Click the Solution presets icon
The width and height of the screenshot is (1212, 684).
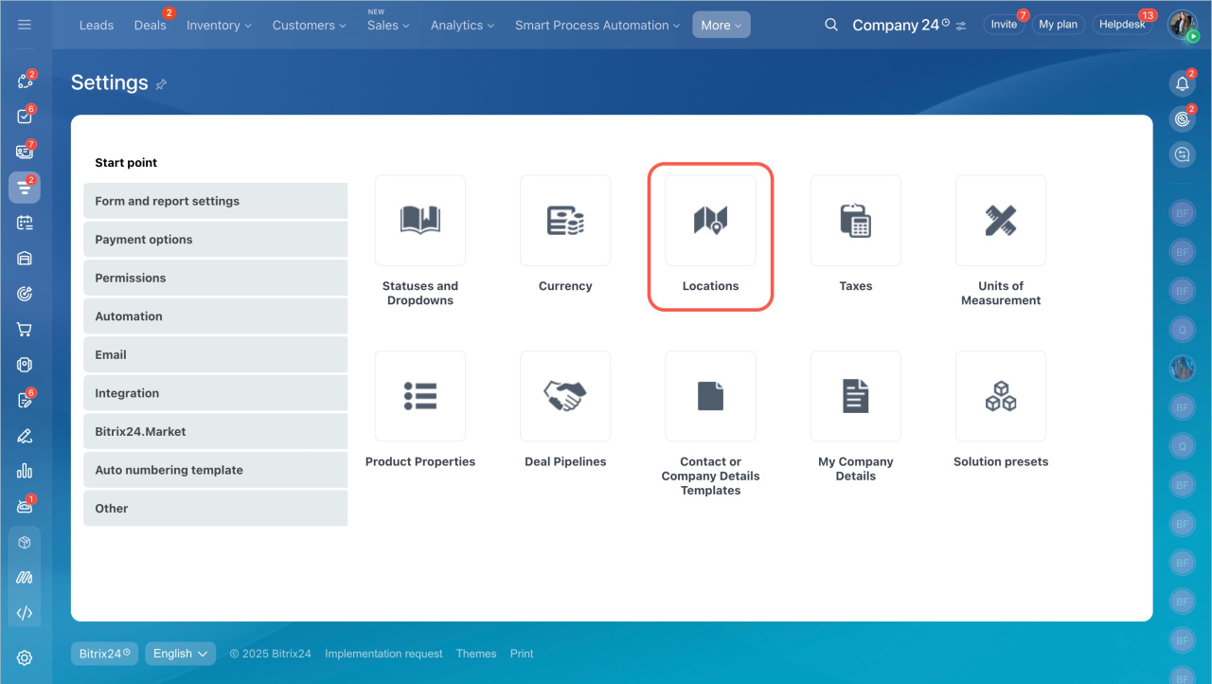pyautogui.click(x=1001, y=396)
